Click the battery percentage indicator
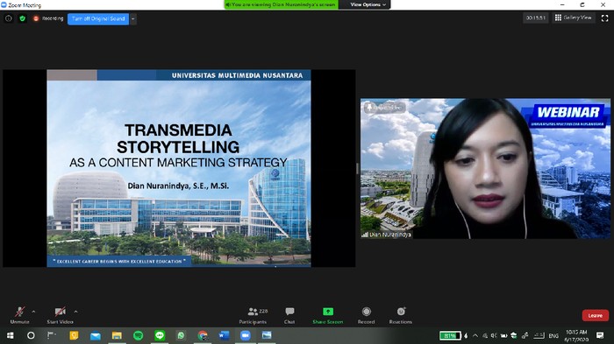The image size is (614, 344). [449, 335]
